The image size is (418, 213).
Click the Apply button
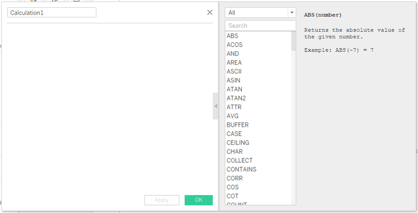pos(162,200)
